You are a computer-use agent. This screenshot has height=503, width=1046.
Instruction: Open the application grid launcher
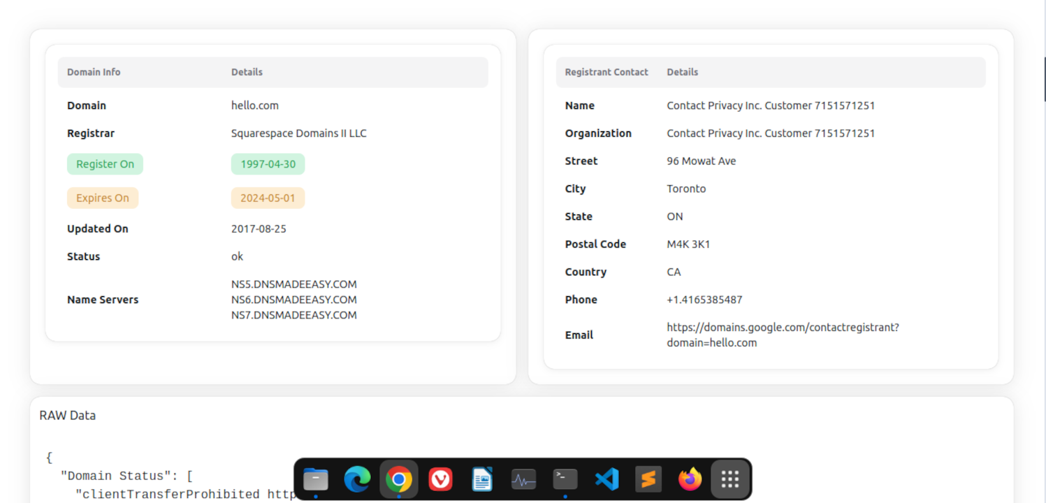pyautogui.click(x=729, y=479)
